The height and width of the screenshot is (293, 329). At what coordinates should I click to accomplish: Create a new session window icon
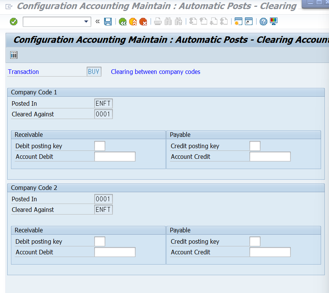[239, 22]
